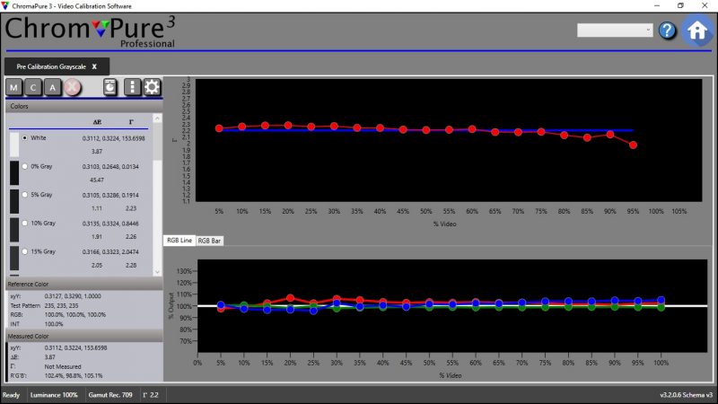Viewport: 718px width, 404px height.
Task: Go to the Home screen icon
Action: (697, 31)
